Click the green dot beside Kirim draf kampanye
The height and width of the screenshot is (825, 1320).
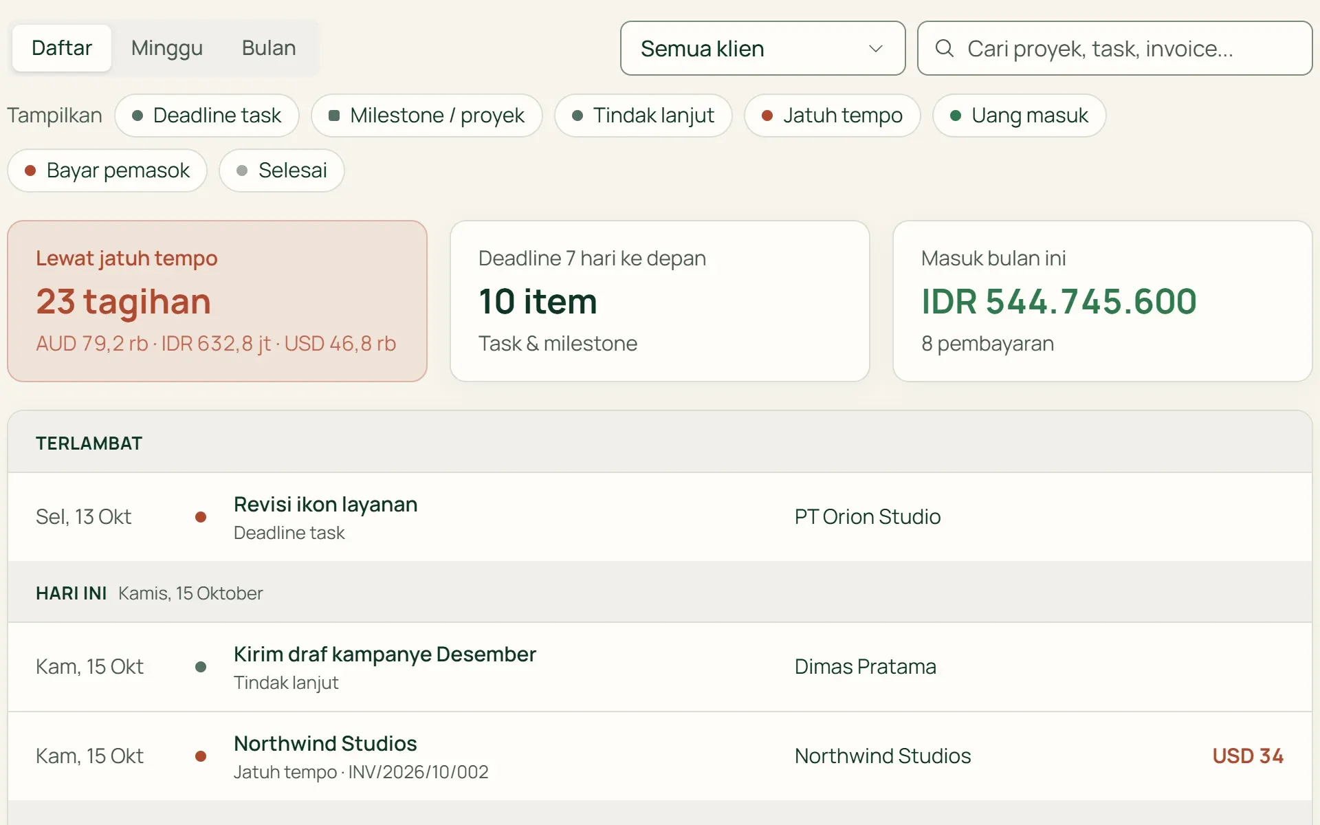coord(201,667)
